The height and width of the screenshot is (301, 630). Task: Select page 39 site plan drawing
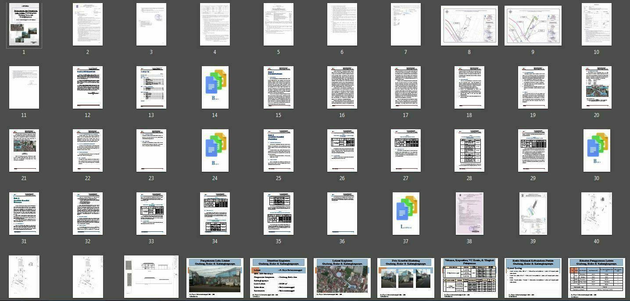533,213
